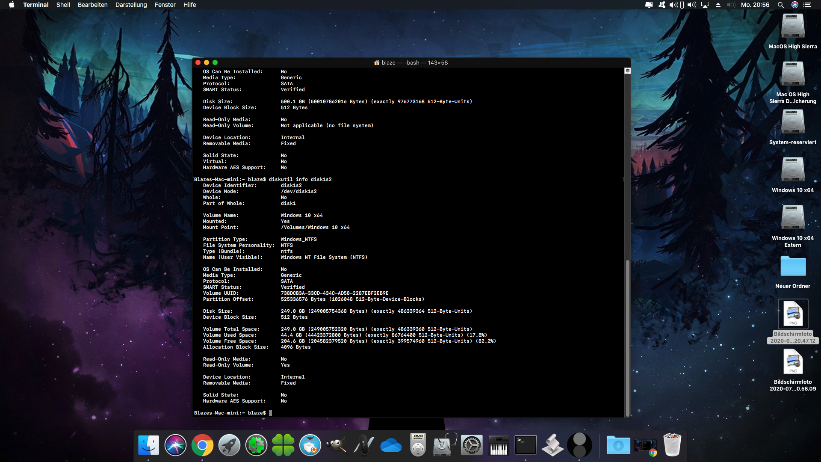Launch Siri from the dock

click(x=175, y=445)
